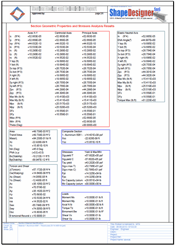Click the Composite Section box title
Viewport: 175px width, 246px height.
(x=72, y=132)
